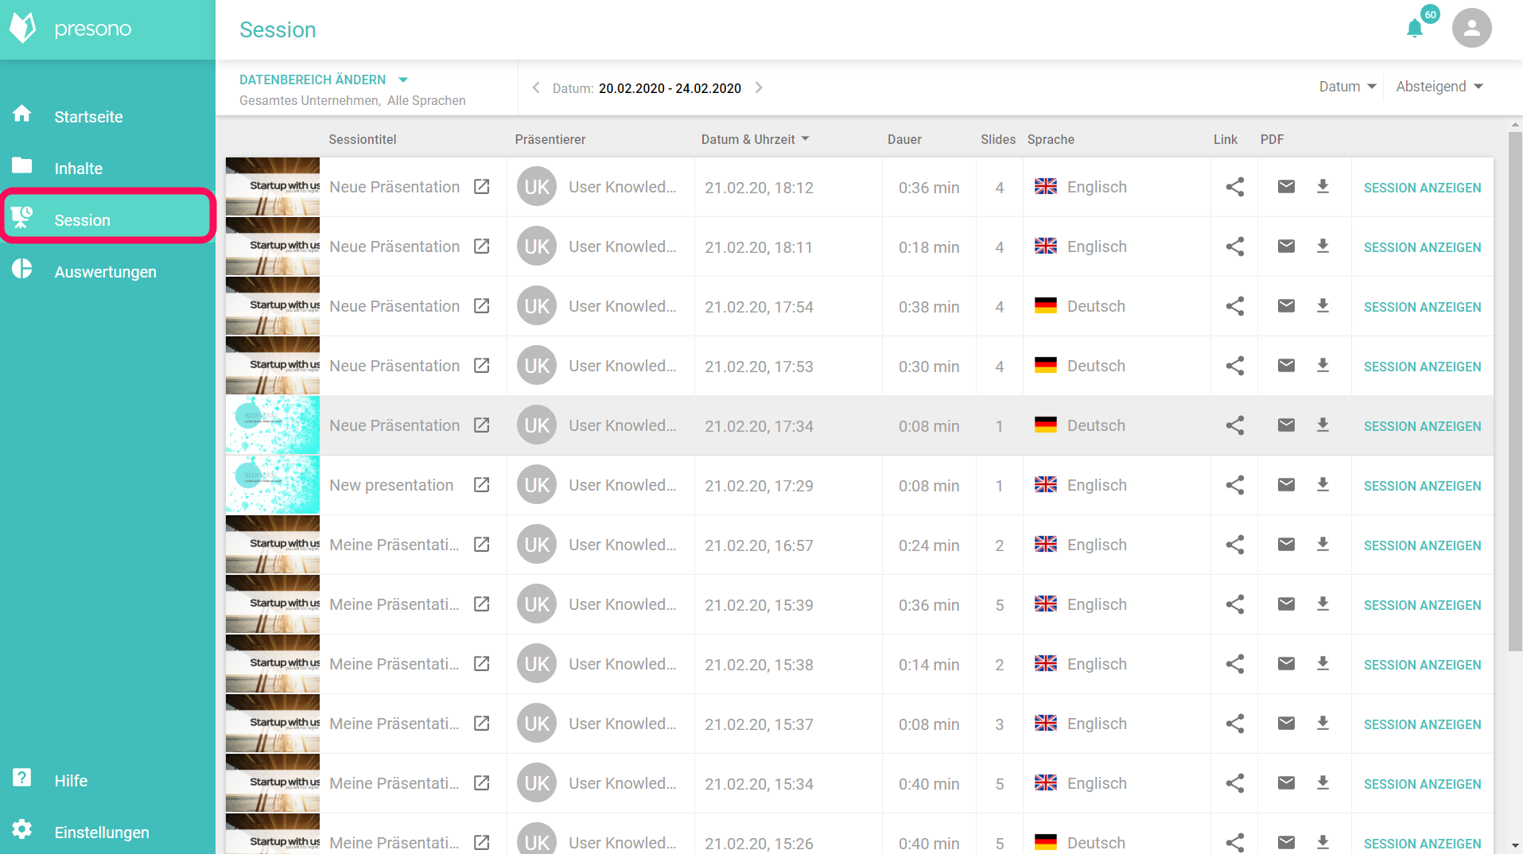Open the Absteigend sort order dropdown
1523x854 pixels.
(x=1439, y=87)
